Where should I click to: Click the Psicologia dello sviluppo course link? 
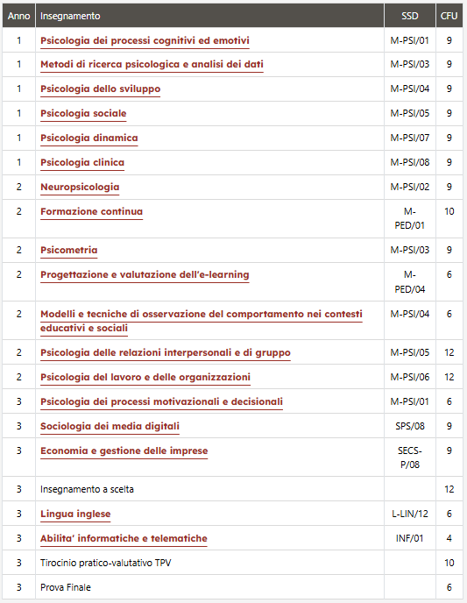click(100, 89)
